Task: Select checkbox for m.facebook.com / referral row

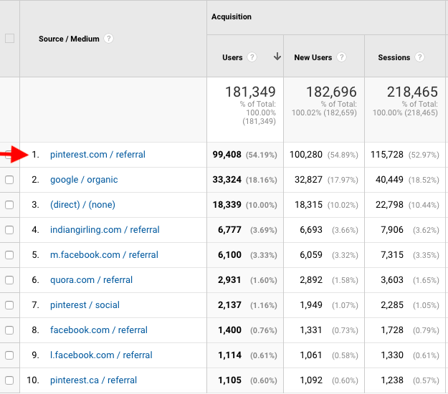Action: click(9, 255)
